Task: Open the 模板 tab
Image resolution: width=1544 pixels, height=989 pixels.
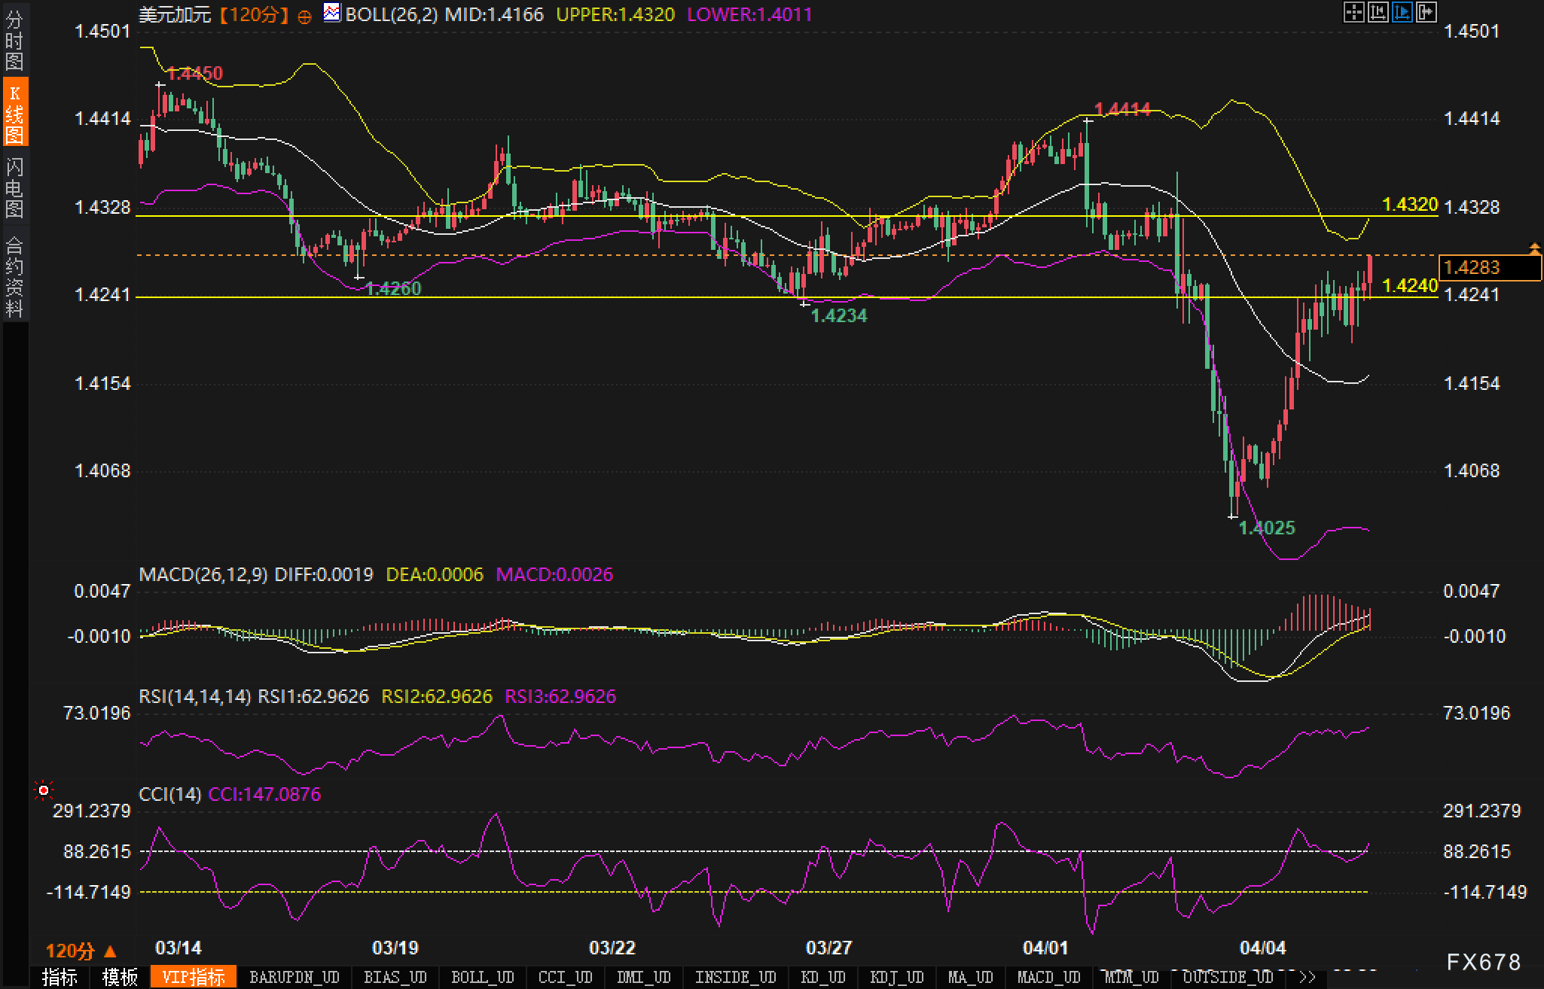Action: [120, 977]
